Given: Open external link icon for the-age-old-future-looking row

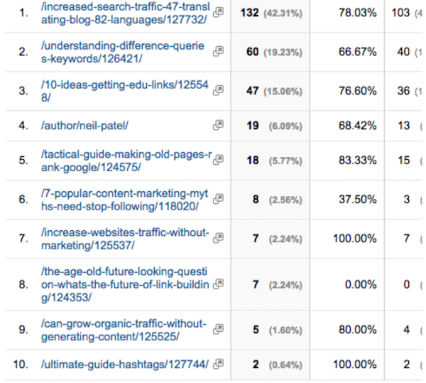Looking at the screenshot, I should coord(218,284).
